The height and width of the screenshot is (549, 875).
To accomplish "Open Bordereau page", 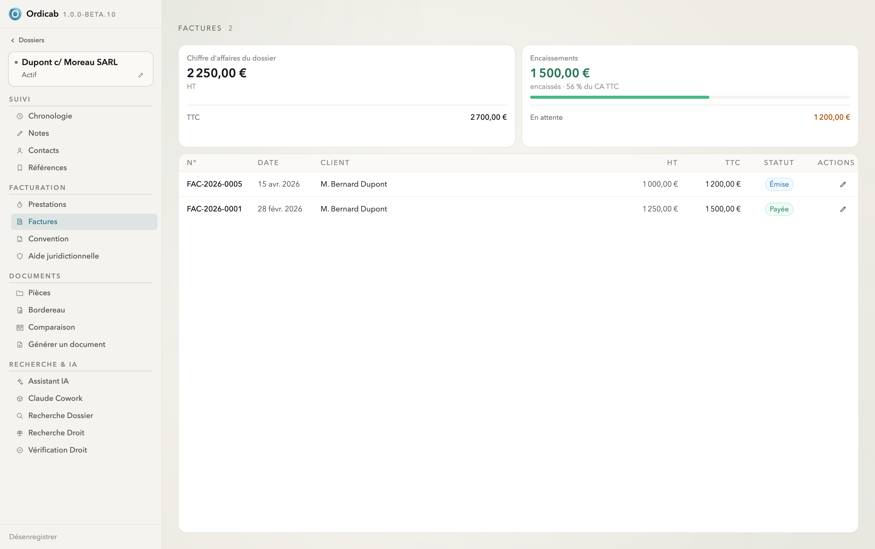I will coord(84,310).
